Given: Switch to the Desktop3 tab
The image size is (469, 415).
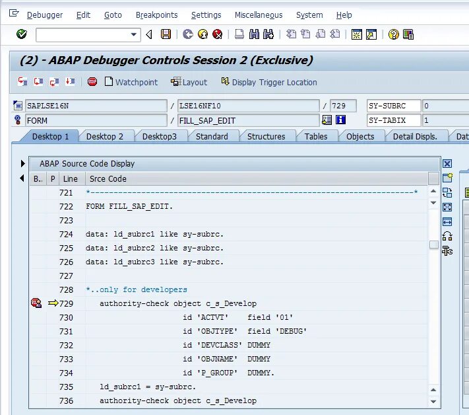Looking at the screenshot, I should click(x=160, y=136).
